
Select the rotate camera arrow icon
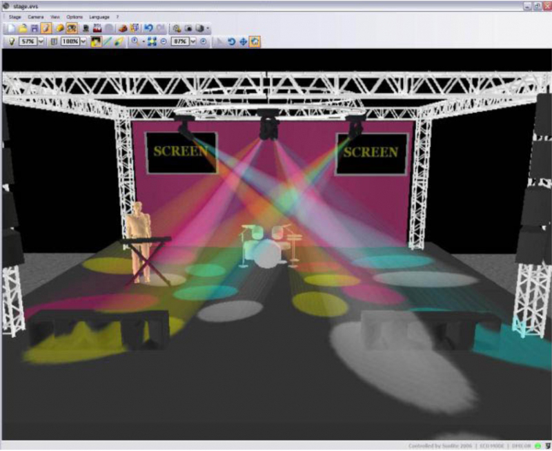point(231,41)
